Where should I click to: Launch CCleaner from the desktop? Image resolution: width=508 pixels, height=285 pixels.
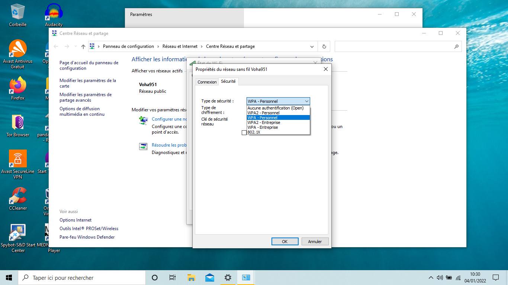(17, 196)
